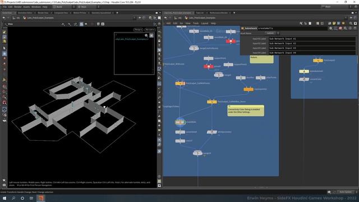Open the Main radial menu dropdown
Viewport: 359px width, 202px height.
[88, 7]
